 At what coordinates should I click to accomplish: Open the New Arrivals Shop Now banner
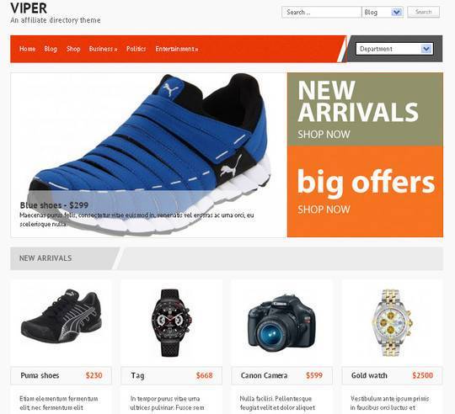(x=365, y=109)
